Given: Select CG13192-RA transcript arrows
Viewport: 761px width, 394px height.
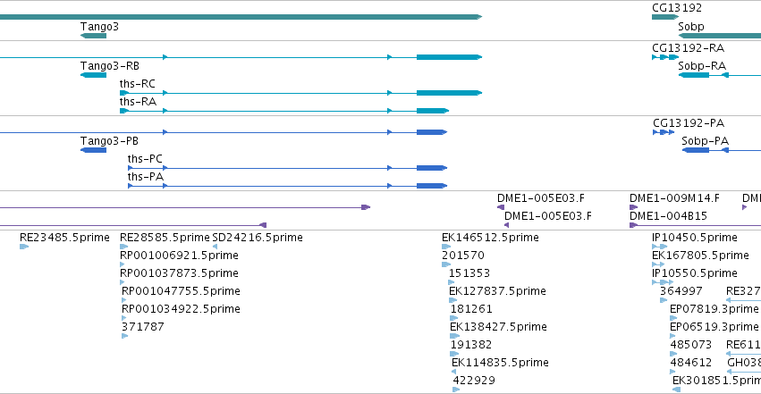Looking at the screenshot, I should click(665, 57).
